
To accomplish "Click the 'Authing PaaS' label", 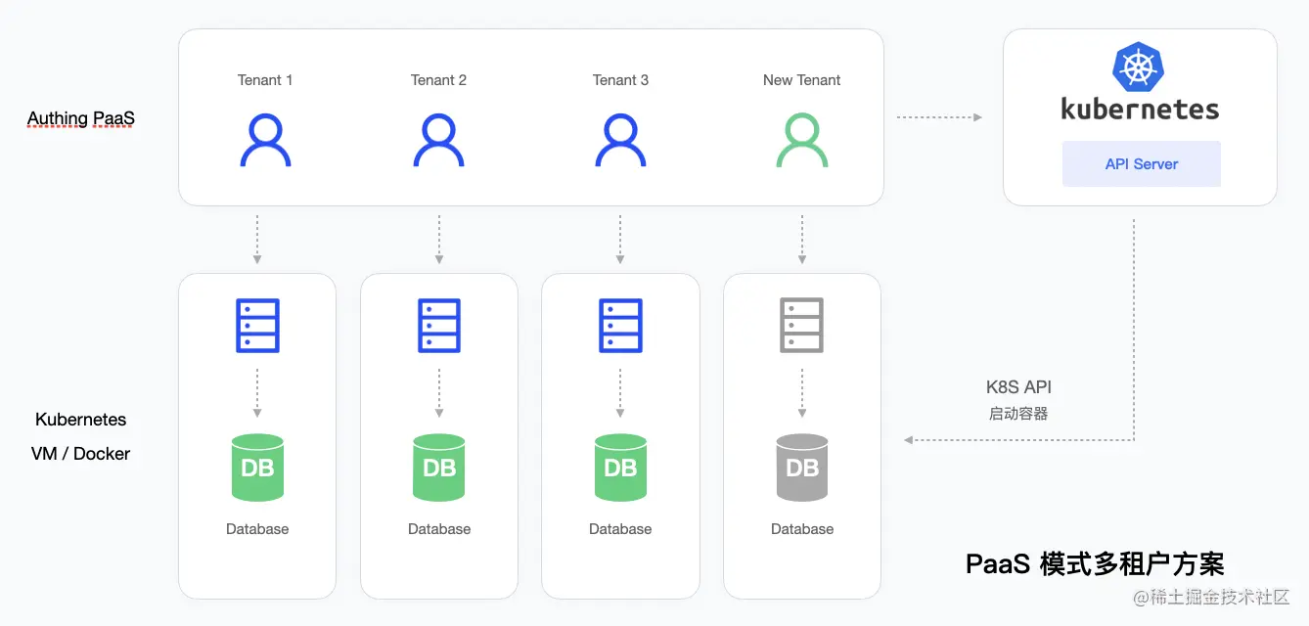I will (81, 119).
